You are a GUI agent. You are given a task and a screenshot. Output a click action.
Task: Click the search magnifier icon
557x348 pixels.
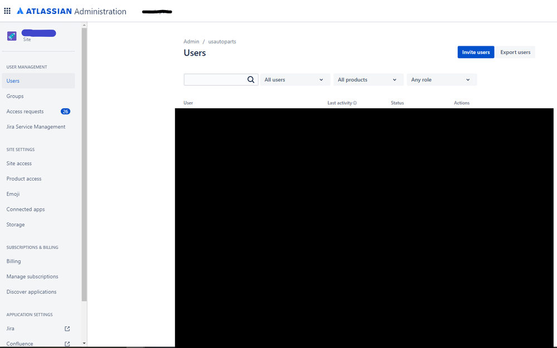pyautogui.click(x=251, y=80)
